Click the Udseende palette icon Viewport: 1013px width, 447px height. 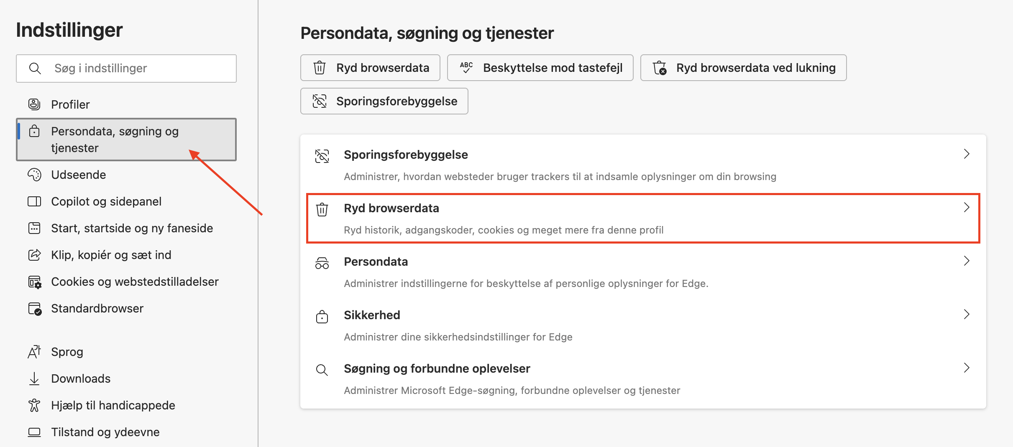click(x=34, y=175)
